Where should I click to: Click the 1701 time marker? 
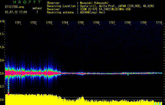pos(18,23)
